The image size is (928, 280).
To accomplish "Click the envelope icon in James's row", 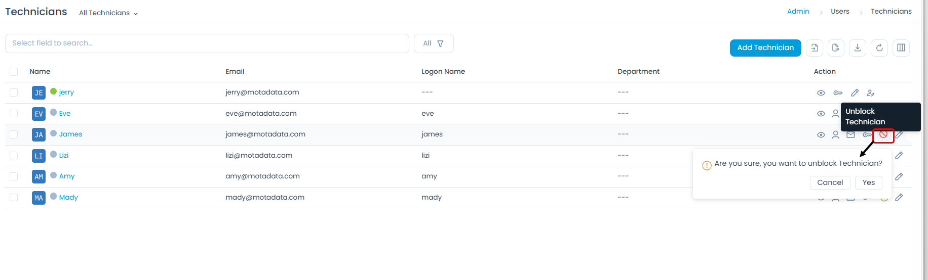I will pos(851,134).
